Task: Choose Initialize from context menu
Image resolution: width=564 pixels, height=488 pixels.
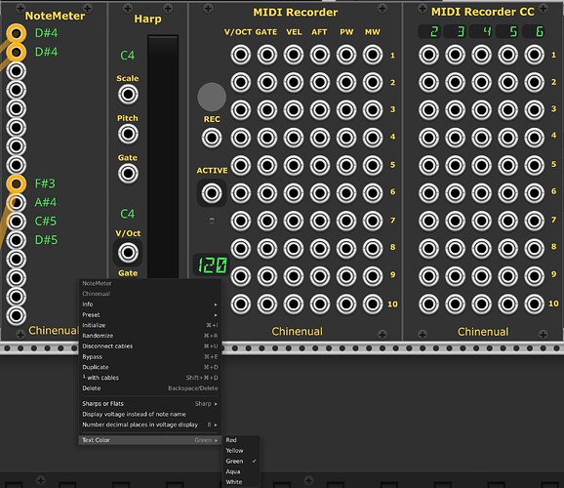Action: 150,325
